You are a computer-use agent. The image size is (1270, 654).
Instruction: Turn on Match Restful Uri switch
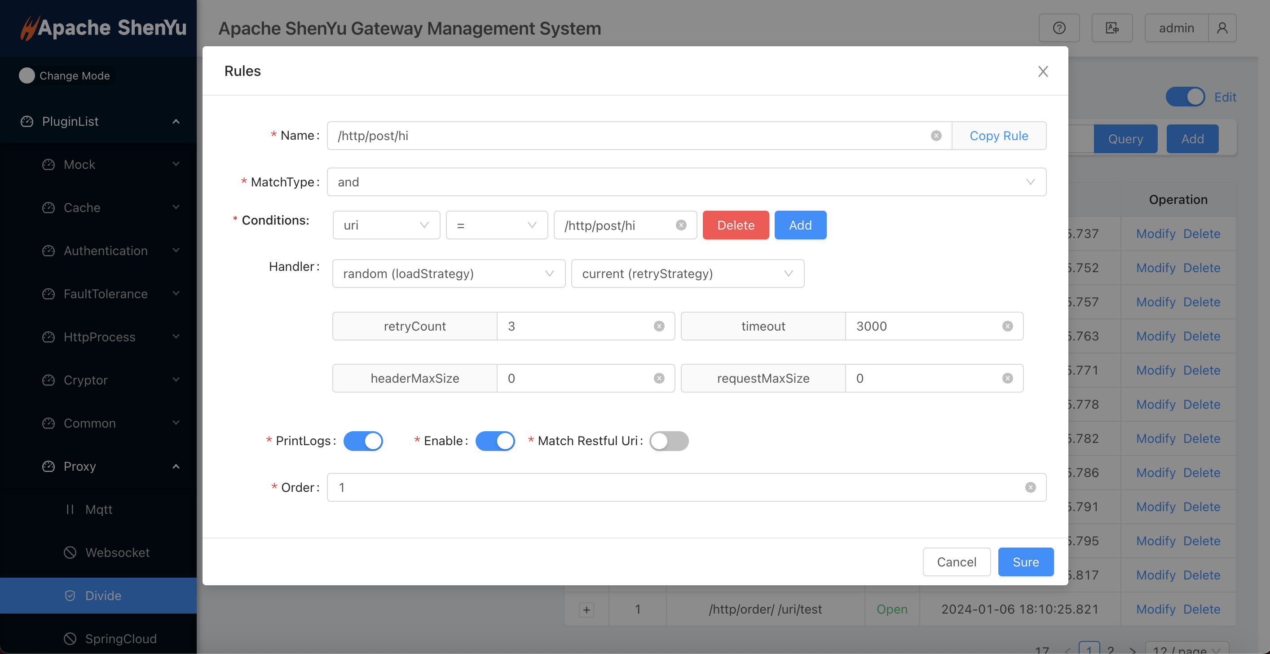click(669, 441)
